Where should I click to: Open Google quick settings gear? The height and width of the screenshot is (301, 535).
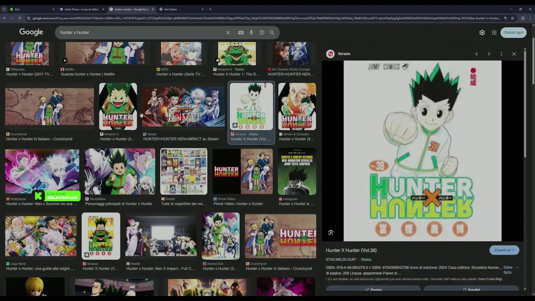[482, 33]
